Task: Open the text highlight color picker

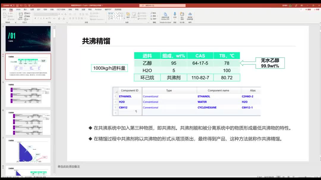Action: point(59,18)
